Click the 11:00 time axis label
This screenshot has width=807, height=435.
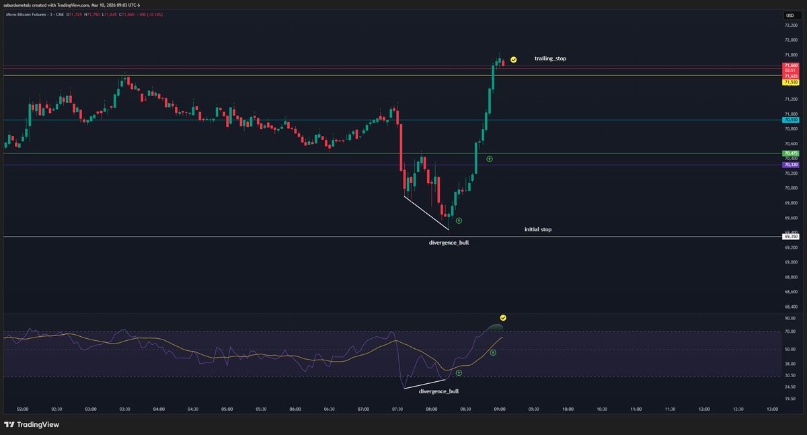click(x=636, y=409)
